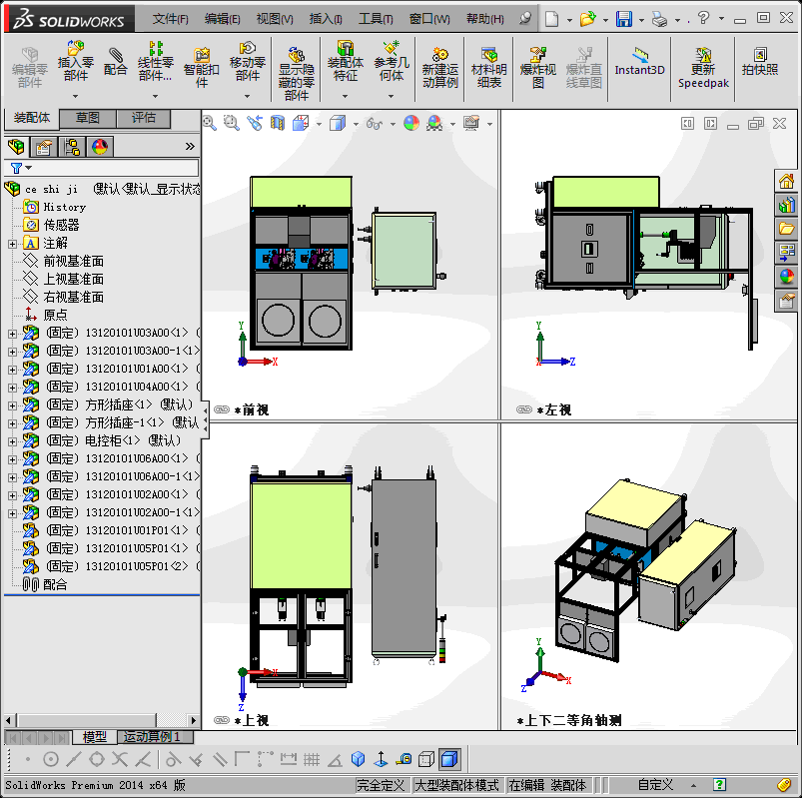Click the filter input field

pos(116,168)
